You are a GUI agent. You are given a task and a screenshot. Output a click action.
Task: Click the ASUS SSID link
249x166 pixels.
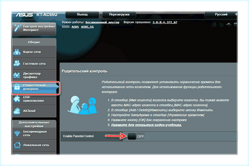pos(75,27)
